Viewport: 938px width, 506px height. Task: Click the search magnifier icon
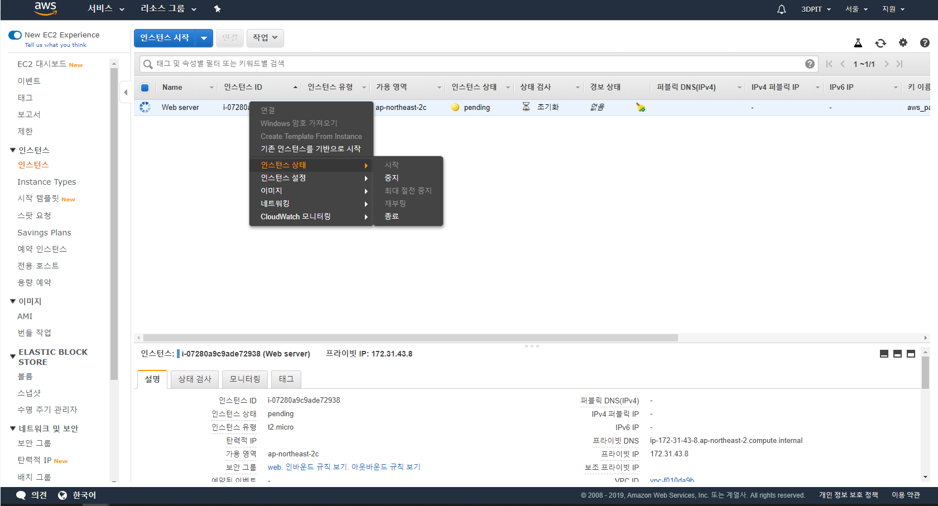tap(148, 64)
